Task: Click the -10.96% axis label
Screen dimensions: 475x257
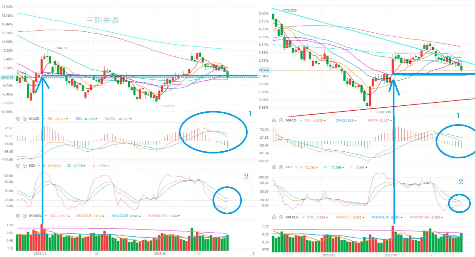Action: tap(7, 112)
